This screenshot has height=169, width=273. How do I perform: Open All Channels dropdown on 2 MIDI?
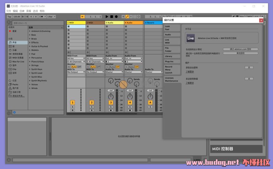click(x=95, y=62)
